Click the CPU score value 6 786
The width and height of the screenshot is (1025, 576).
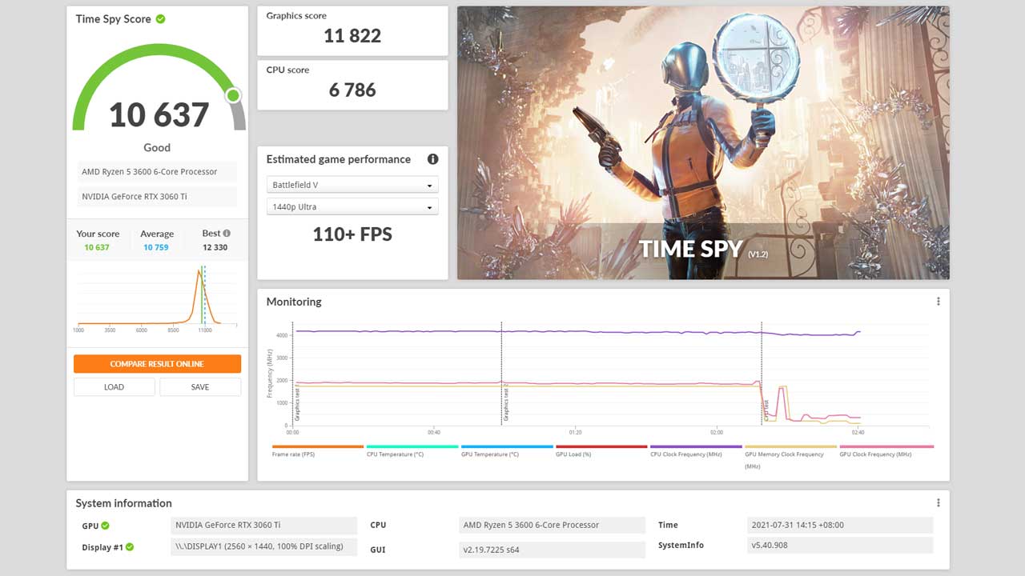click(352, 90)
